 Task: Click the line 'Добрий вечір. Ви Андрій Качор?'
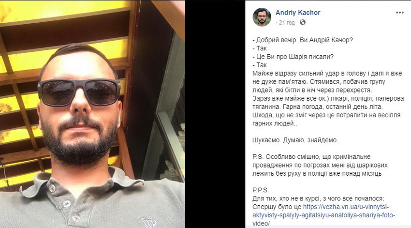(303, 40)
